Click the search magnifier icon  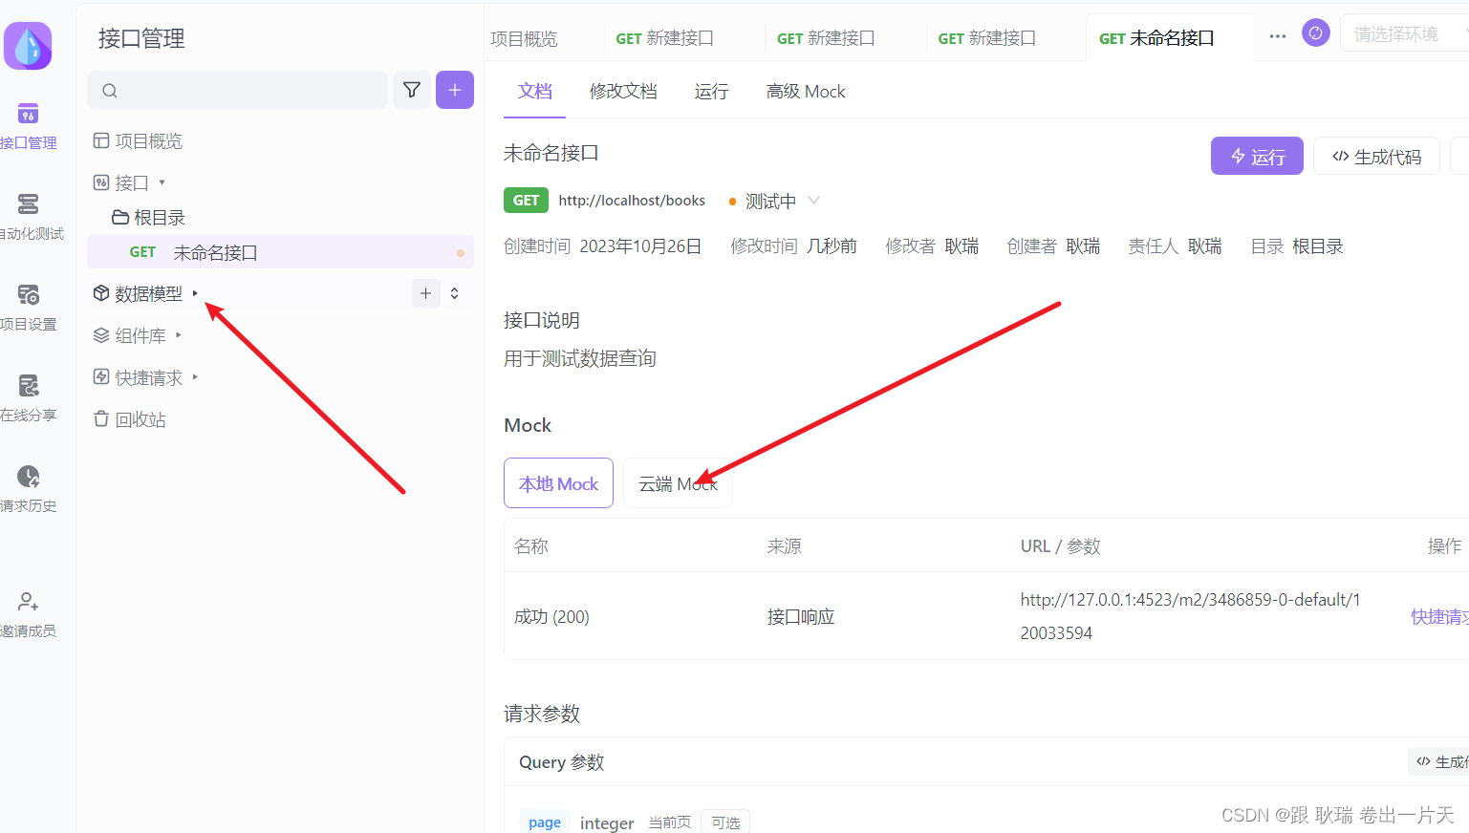click(110, 91)
